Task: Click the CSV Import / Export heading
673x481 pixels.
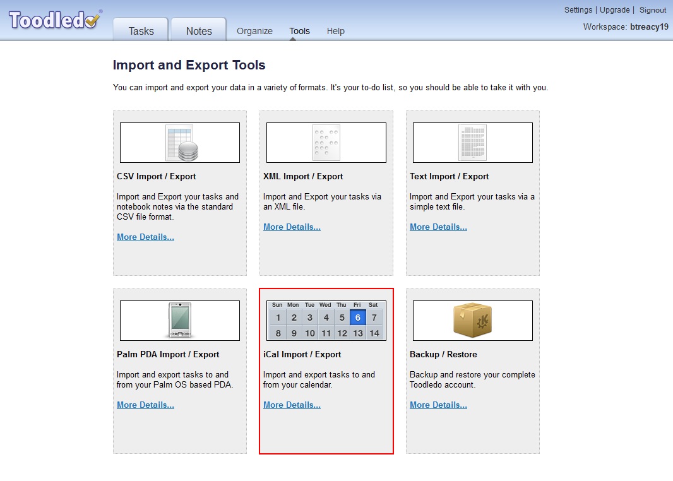Action: [156, 176]
